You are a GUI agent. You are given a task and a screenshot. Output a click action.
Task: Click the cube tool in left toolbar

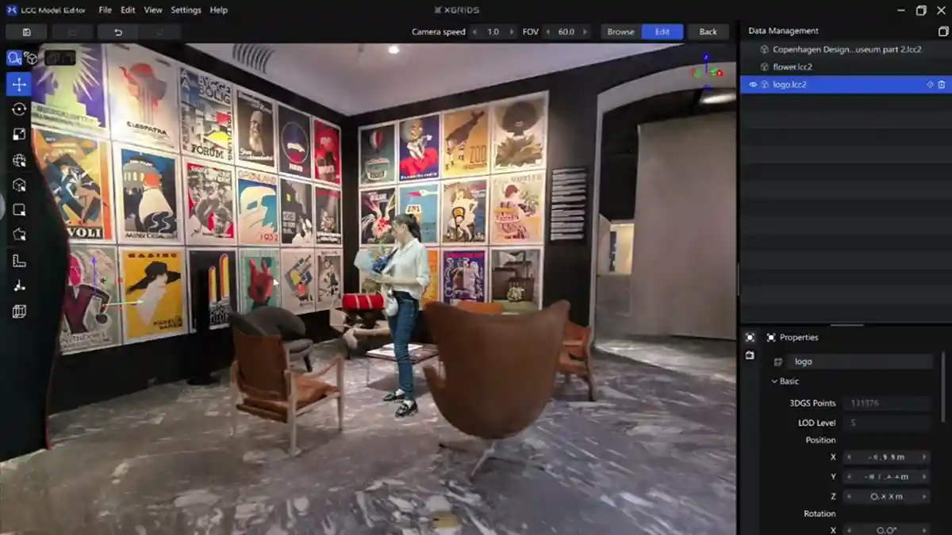point(19,185)
